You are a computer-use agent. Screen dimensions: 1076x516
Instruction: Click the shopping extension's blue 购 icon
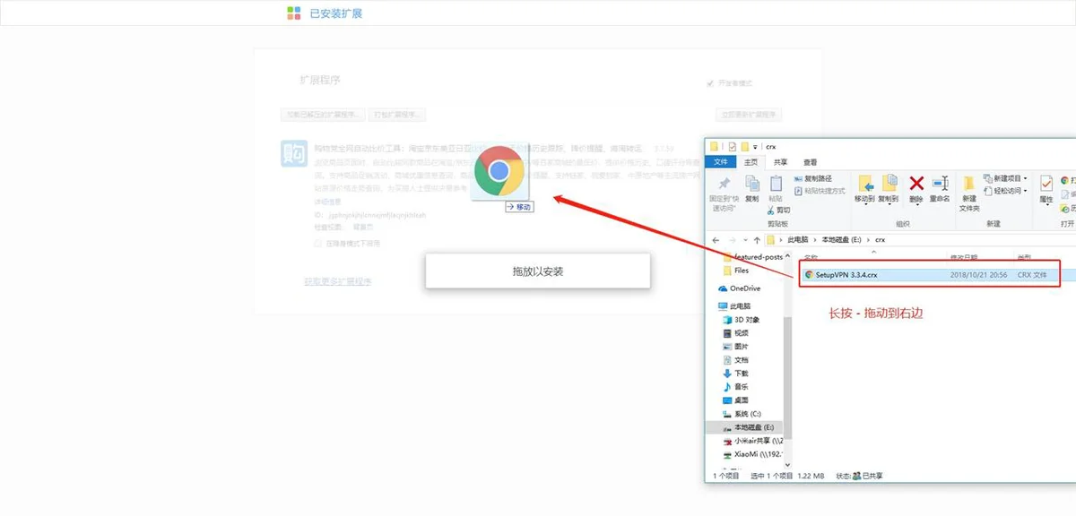tap(293, 153)
